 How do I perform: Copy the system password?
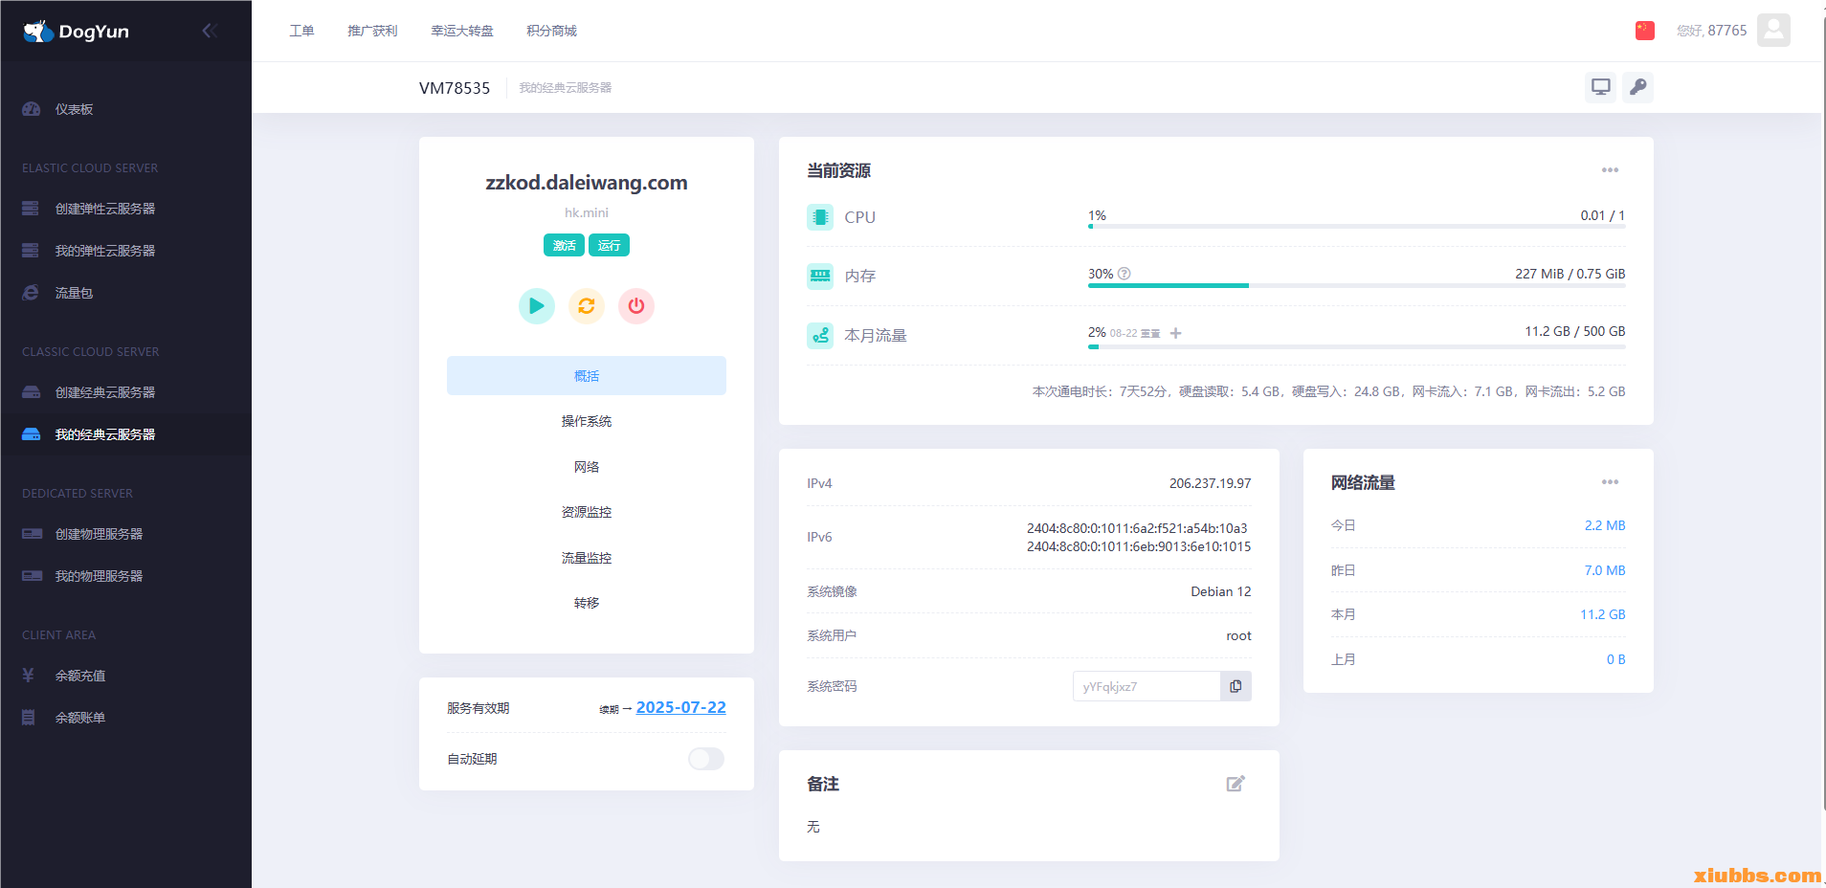tap(1236, 686)
